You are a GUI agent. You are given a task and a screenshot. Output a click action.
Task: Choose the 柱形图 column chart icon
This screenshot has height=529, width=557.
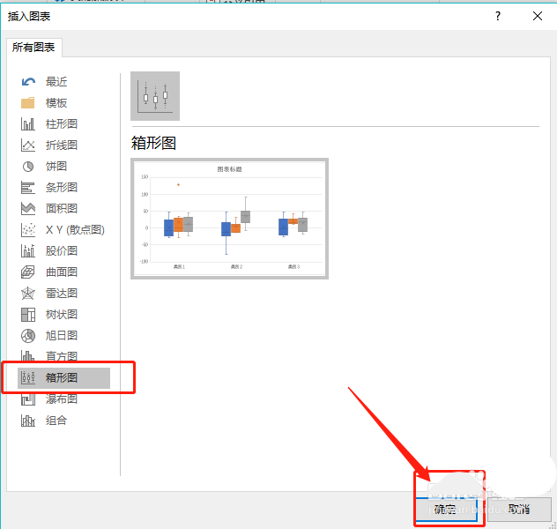tap(28, 124)
